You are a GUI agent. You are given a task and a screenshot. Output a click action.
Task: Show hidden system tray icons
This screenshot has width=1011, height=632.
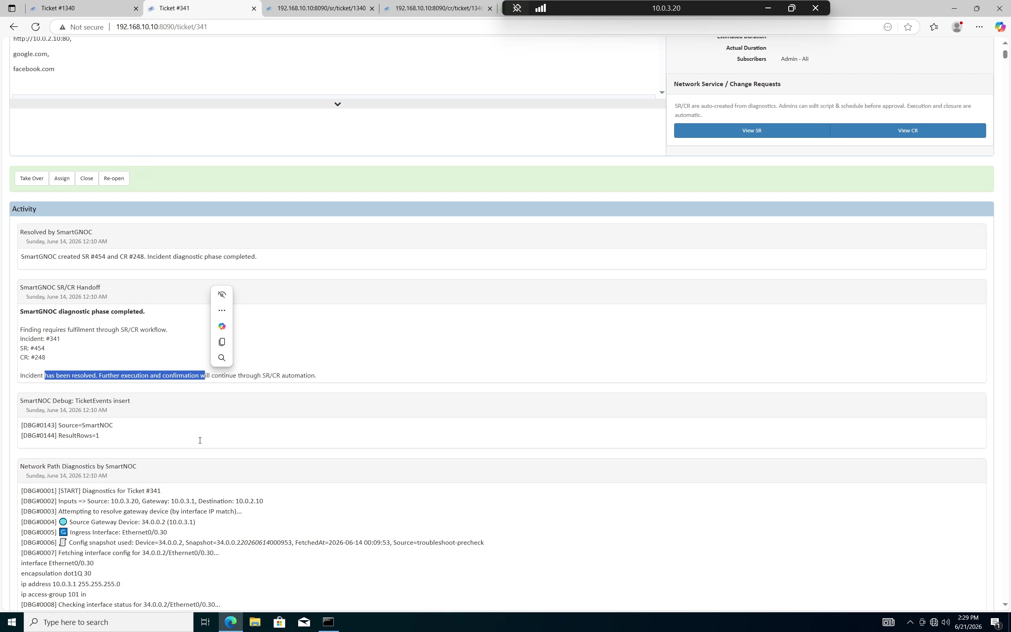[910, 622]
